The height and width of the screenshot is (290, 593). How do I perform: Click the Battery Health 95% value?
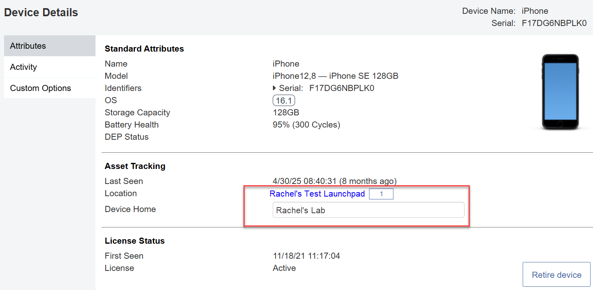pyautogui.click(x=306, y=125)
